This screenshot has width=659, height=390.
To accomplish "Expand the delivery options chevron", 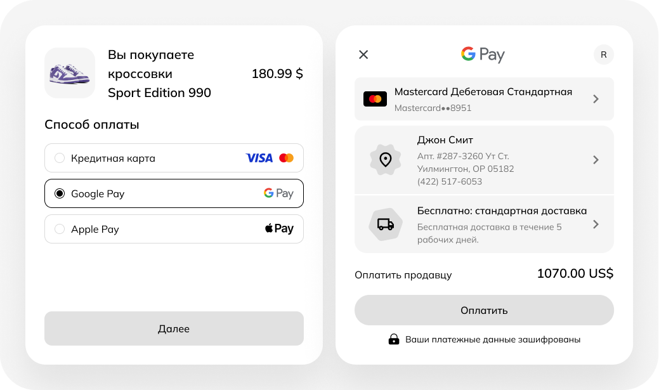I will 596,224.
